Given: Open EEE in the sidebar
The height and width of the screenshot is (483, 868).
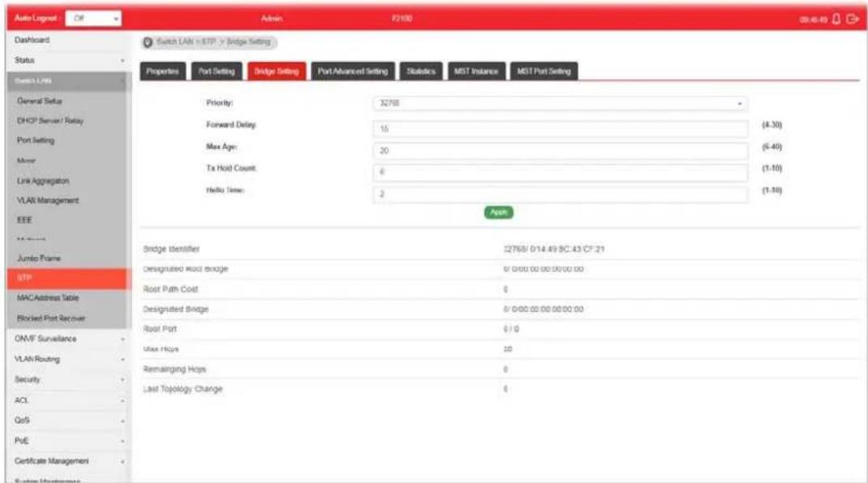Looking at the screenshot, I should coord(24,220).
